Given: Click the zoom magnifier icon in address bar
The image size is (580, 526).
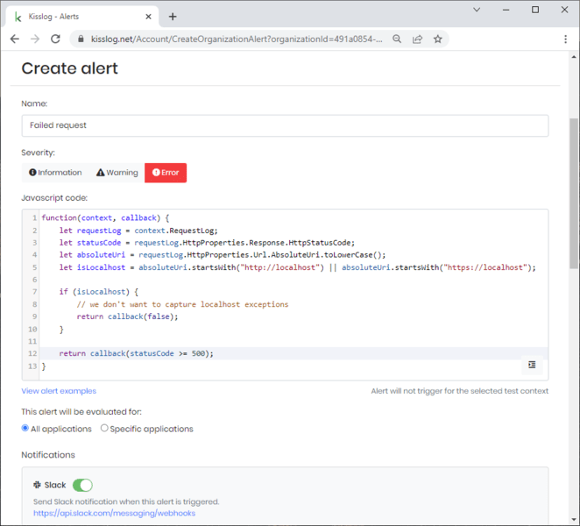Looking at the screenshot, I should pyautogui.click(x=397, y=39).
